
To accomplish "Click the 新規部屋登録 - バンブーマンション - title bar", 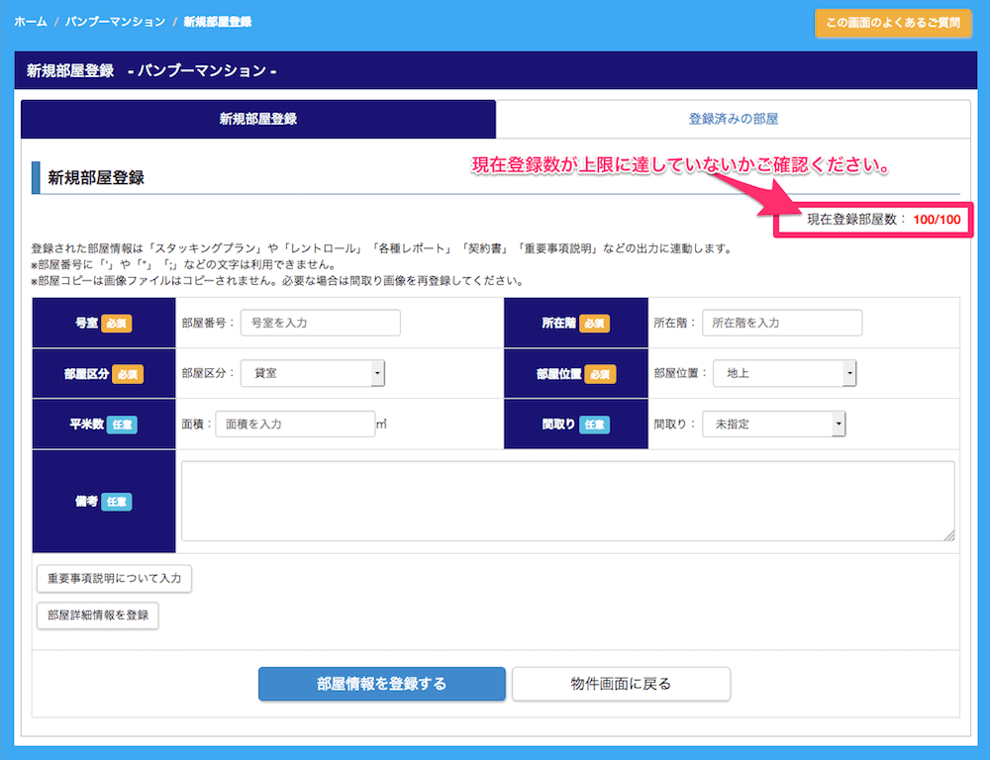I will tap(496, 70).
